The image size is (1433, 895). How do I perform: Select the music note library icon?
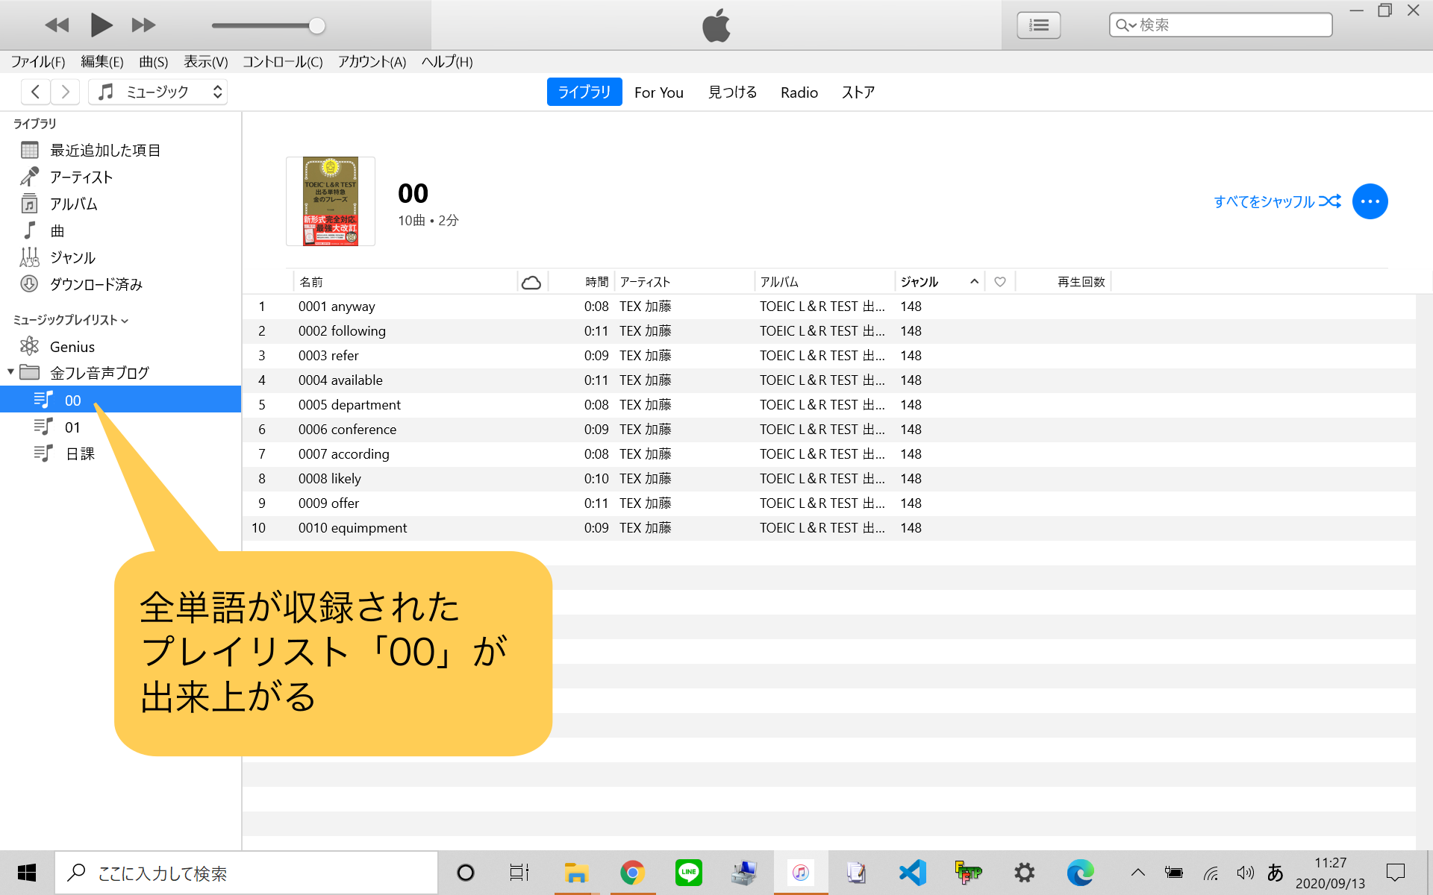[x=104, y=92]
